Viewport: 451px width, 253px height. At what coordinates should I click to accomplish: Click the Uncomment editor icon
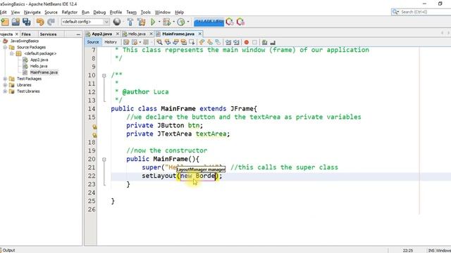pyautogui.click(x=273, y=42)
